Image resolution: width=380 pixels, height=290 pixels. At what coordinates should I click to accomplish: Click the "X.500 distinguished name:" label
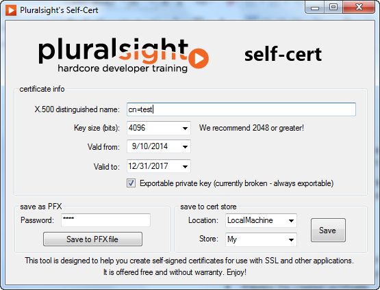click(x=77, y=109)
